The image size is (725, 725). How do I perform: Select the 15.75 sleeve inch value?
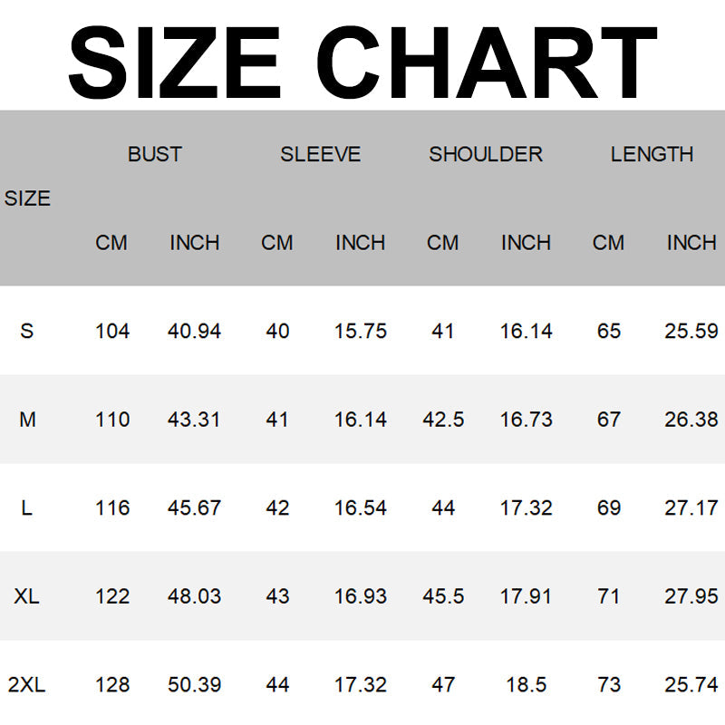360,331
